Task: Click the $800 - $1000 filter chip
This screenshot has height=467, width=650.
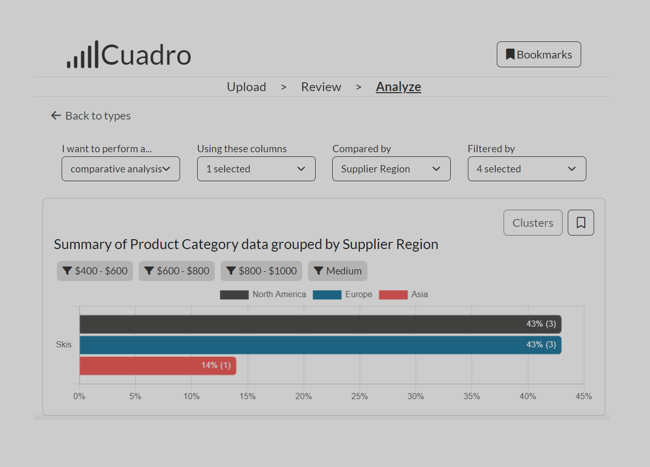Action: [x=261, y=271]
